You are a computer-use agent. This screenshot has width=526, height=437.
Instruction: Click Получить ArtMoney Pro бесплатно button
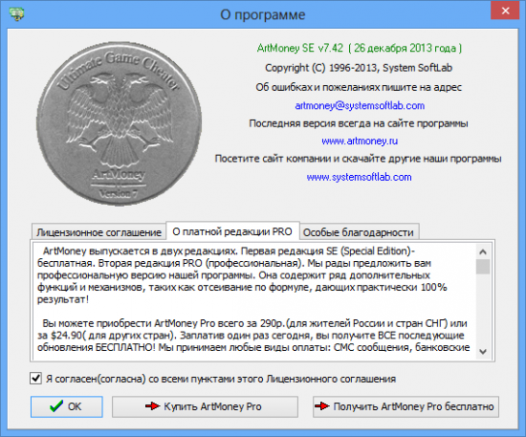(x=405, y=406)
